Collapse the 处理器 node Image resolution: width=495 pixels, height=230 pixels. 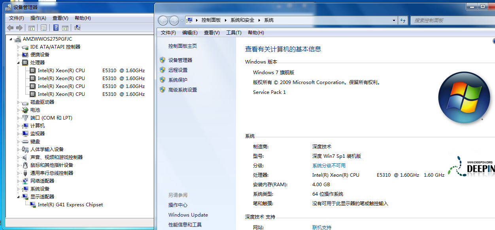pos(18,63)
